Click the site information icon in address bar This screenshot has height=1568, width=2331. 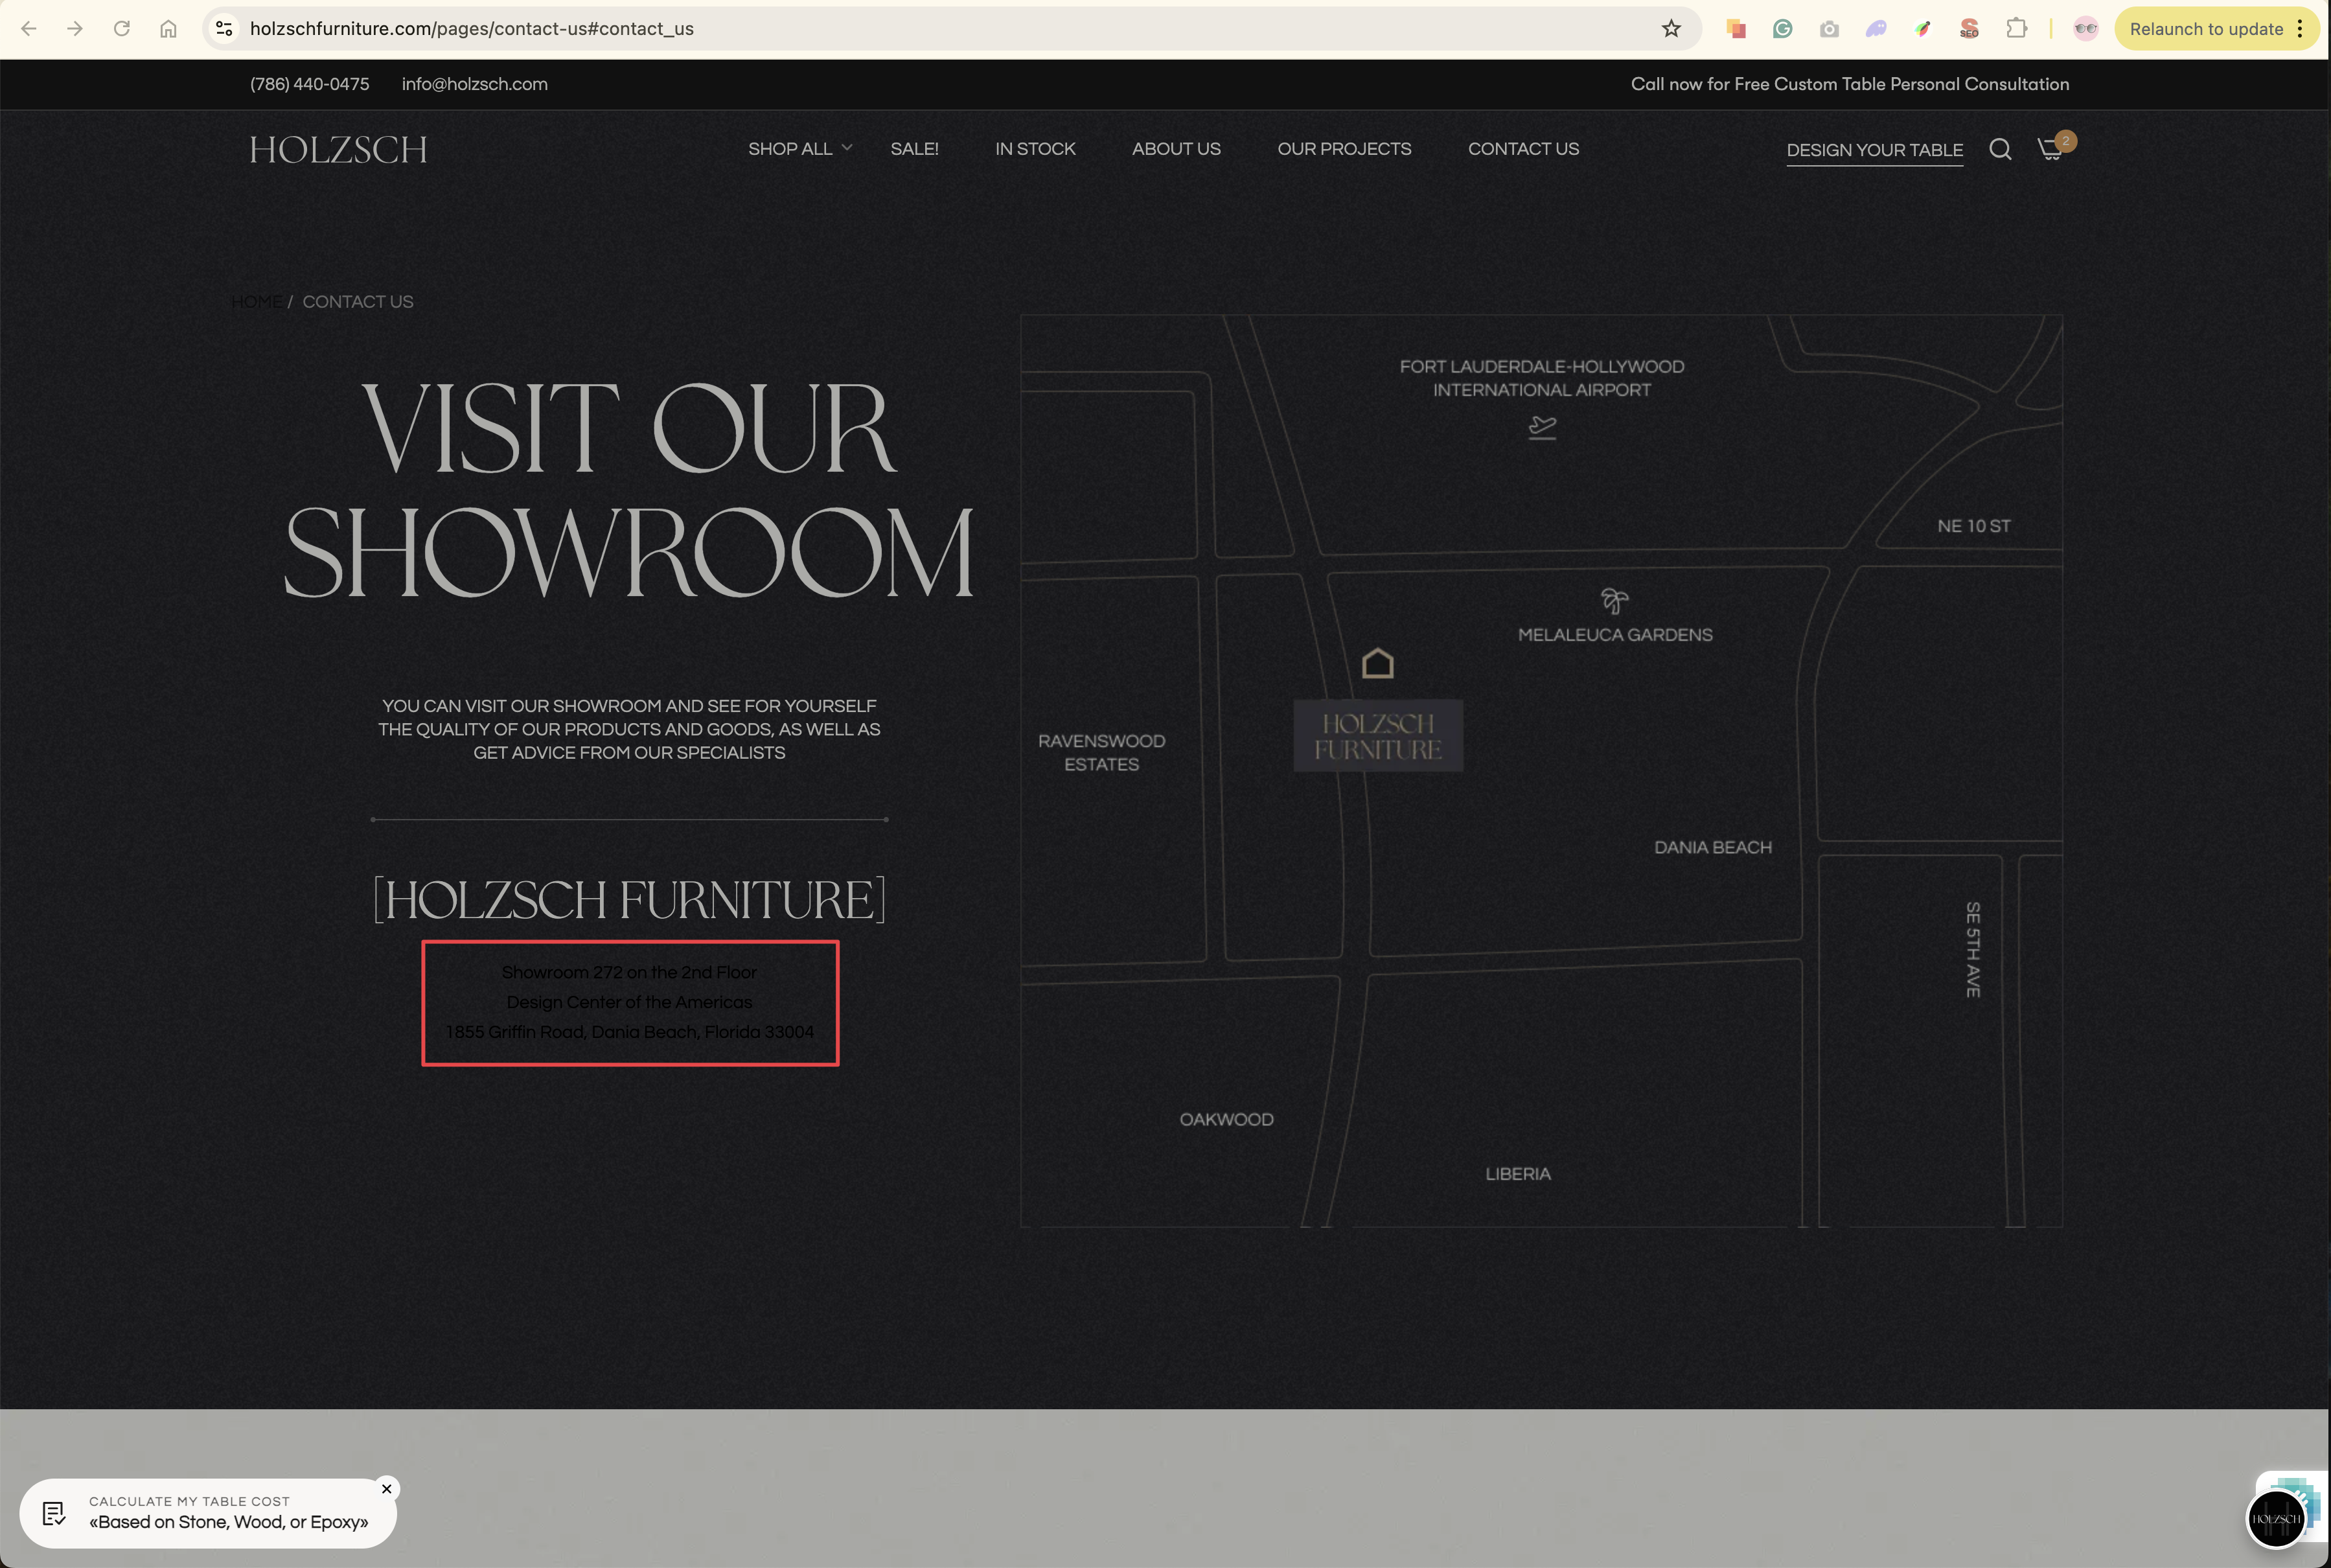[x=225, y=29]
